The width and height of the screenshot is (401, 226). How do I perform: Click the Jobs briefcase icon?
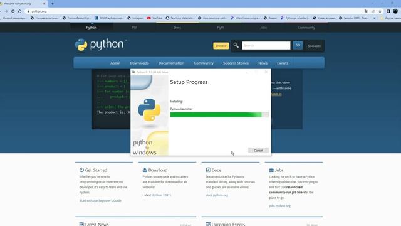point(271,170)
